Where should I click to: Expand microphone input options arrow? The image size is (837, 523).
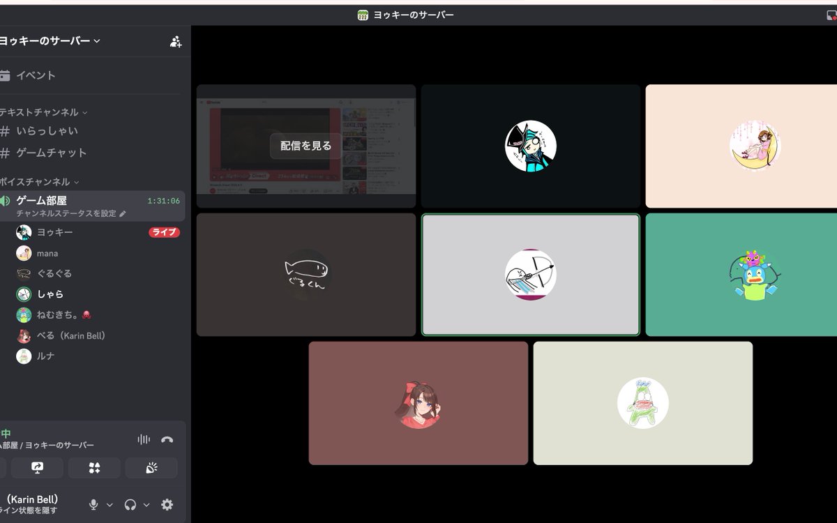coord(110,505)
